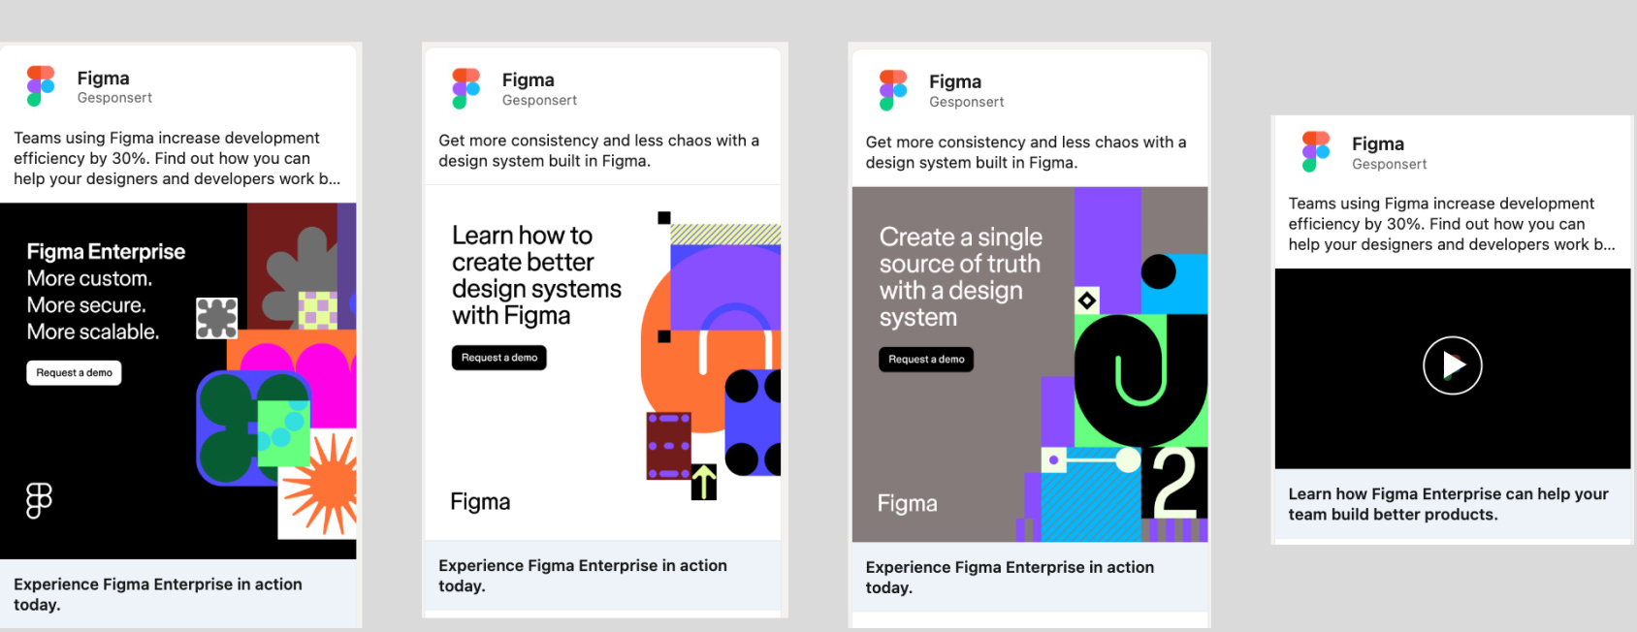Click 'Experience Figma Enterprise' caption under the 'Create a single source' image
This screenshot has width=1637, height=632.
(x=1010, y=578)
